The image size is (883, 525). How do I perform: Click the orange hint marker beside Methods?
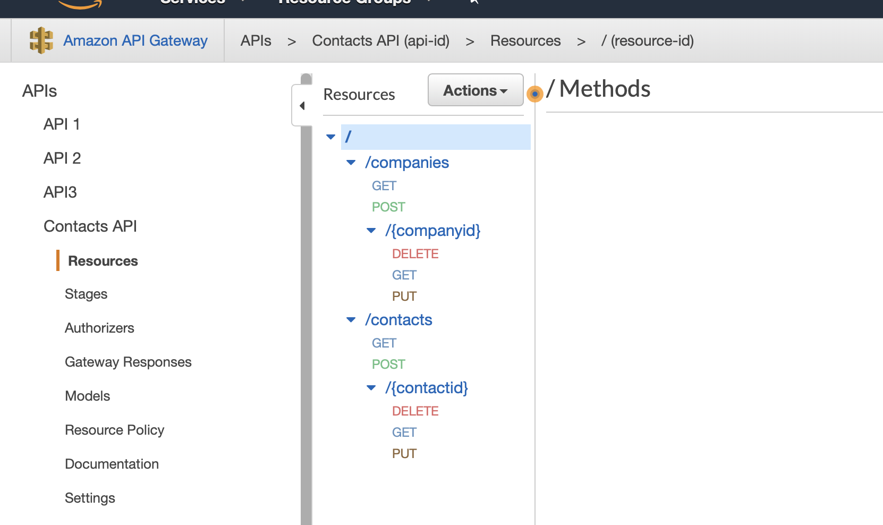point(534,94)
